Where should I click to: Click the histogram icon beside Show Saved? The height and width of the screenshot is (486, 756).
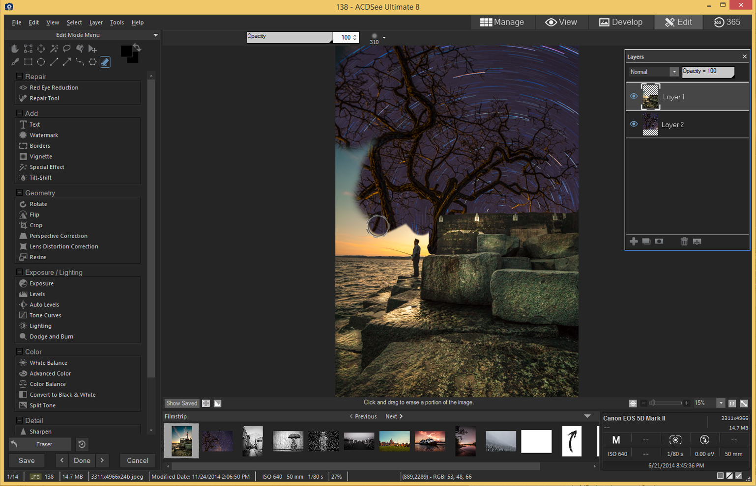point(218,403)
